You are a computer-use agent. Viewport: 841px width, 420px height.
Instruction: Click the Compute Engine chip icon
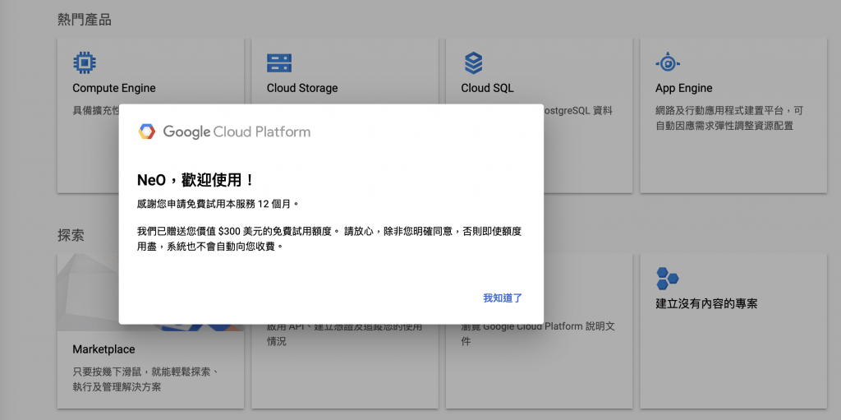pyautogui.click(x=85, y=62)
